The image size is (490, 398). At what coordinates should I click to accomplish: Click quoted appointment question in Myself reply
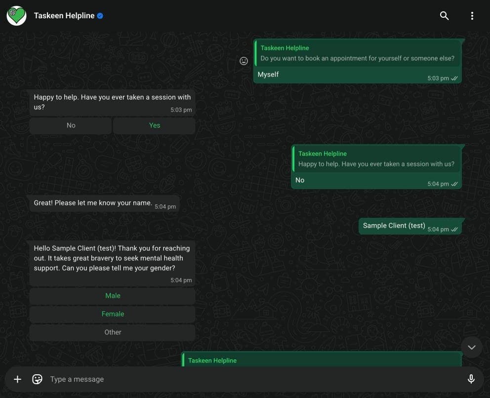(x=358, y=53)
